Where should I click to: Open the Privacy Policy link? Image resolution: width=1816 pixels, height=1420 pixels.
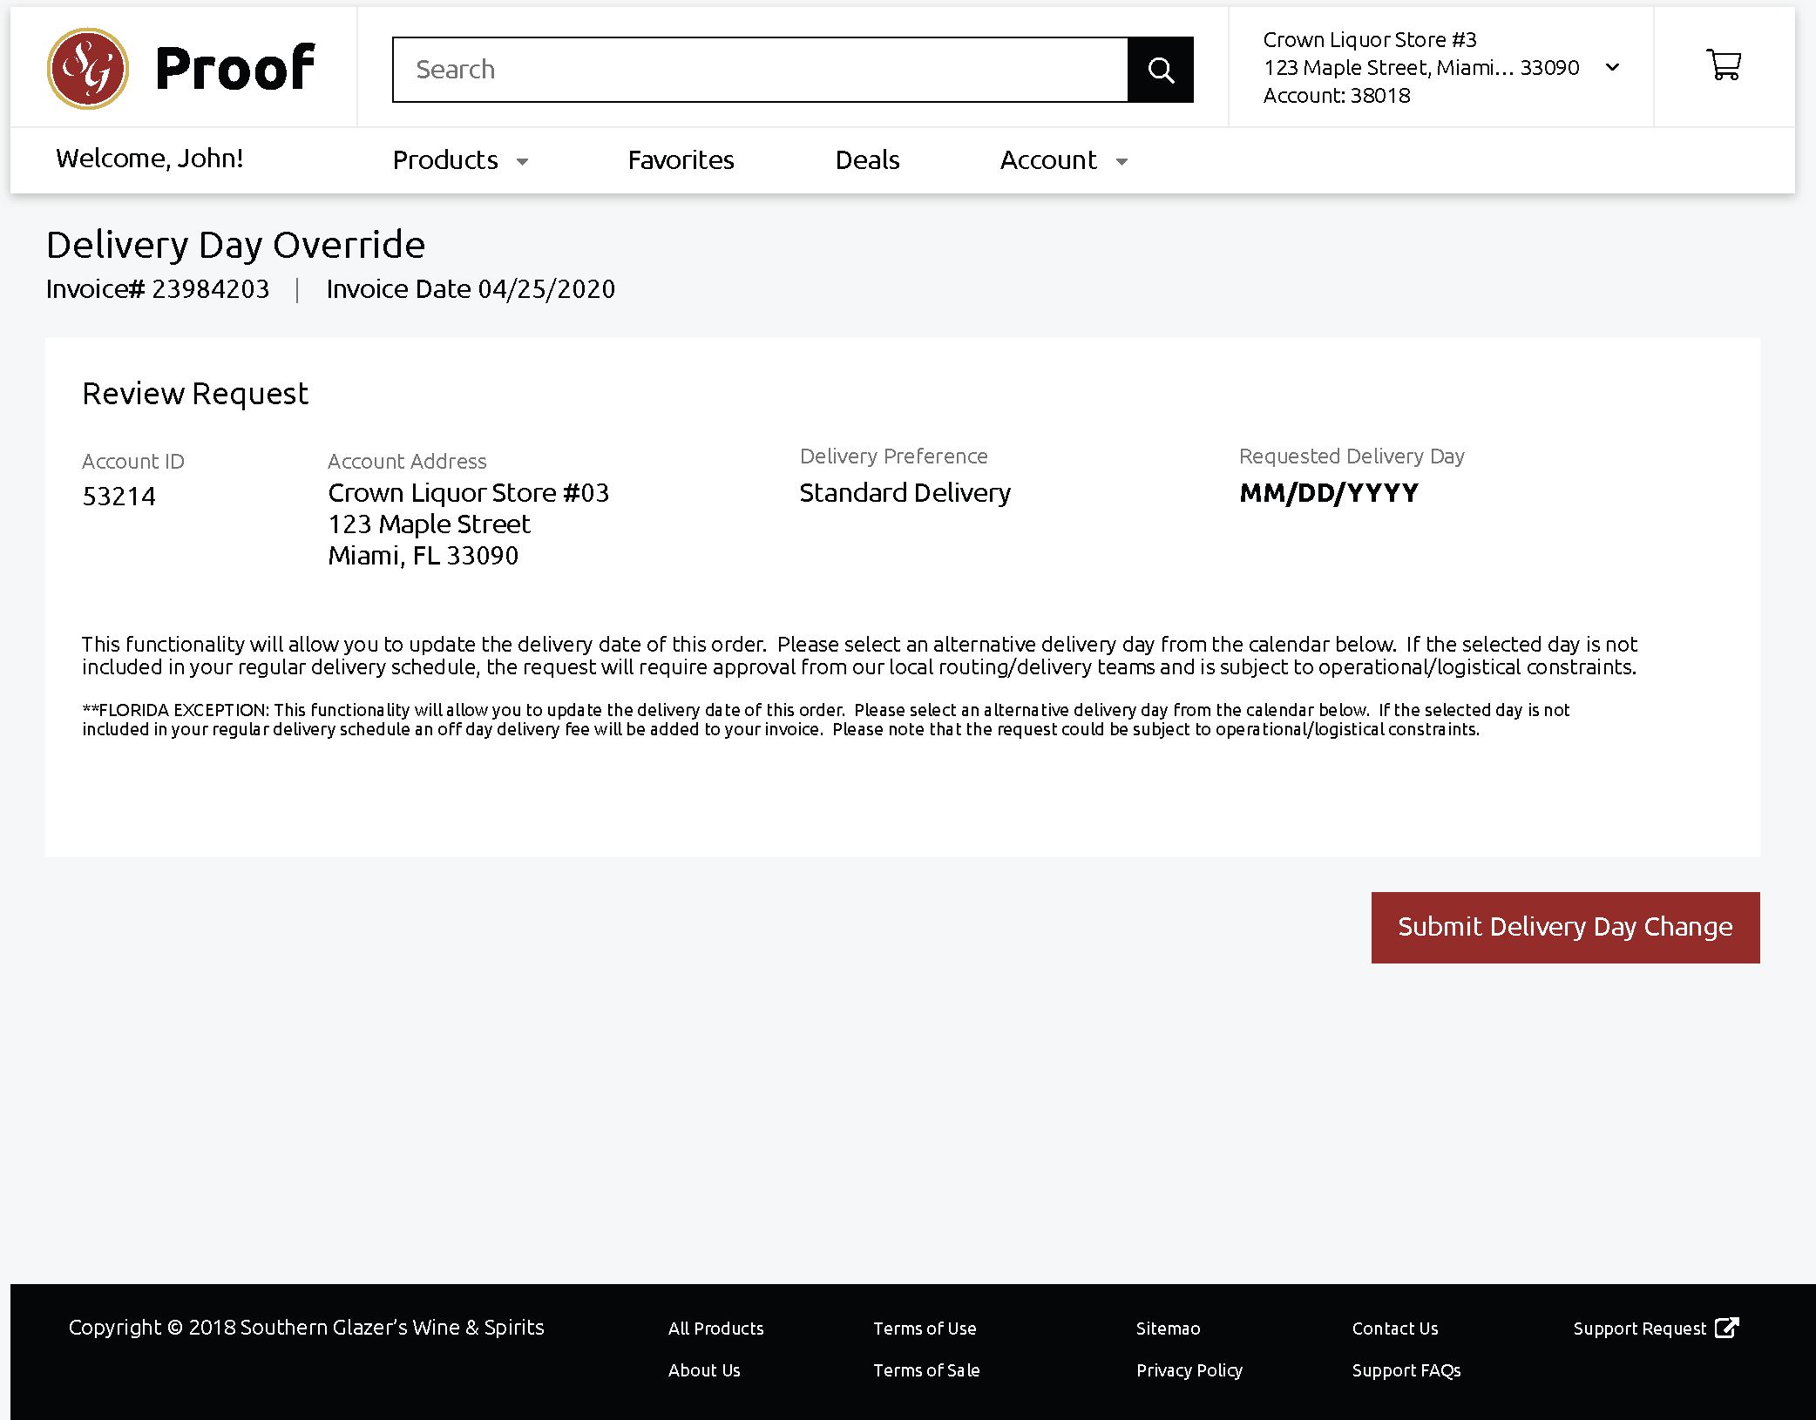click(1189, 1370)
